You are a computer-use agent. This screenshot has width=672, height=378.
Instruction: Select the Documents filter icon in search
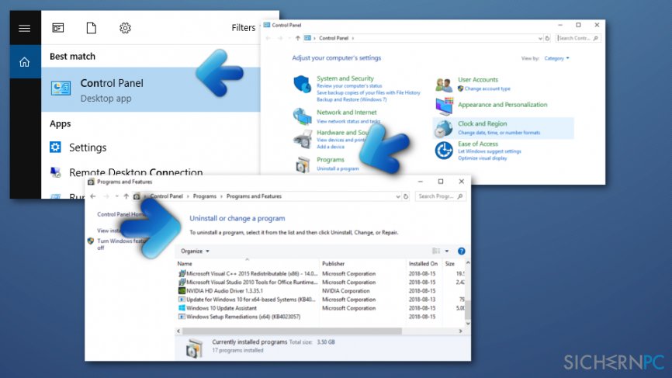point(92,28)
